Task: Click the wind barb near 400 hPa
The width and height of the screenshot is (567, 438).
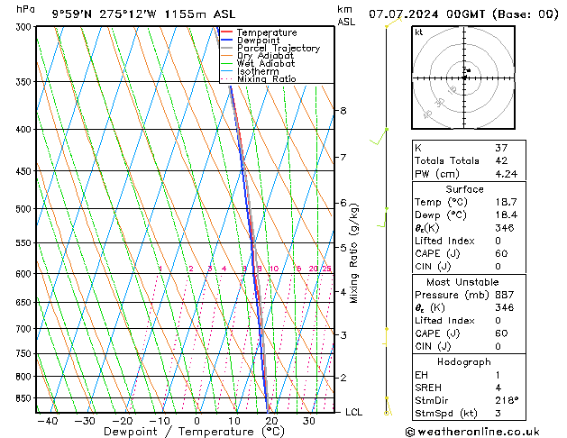Action: click(381, 136)
